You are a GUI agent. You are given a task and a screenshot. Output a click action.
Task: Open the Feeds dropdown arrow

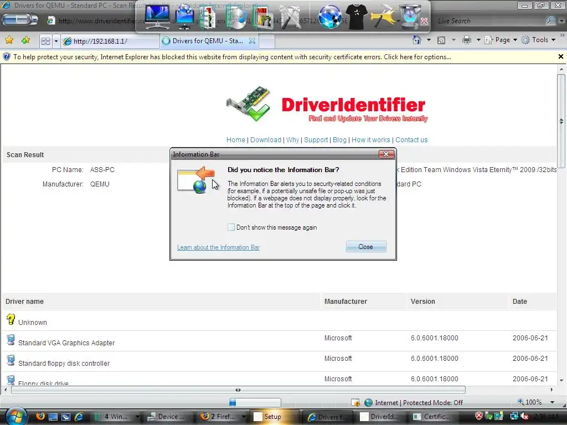(x=453, y=40)
